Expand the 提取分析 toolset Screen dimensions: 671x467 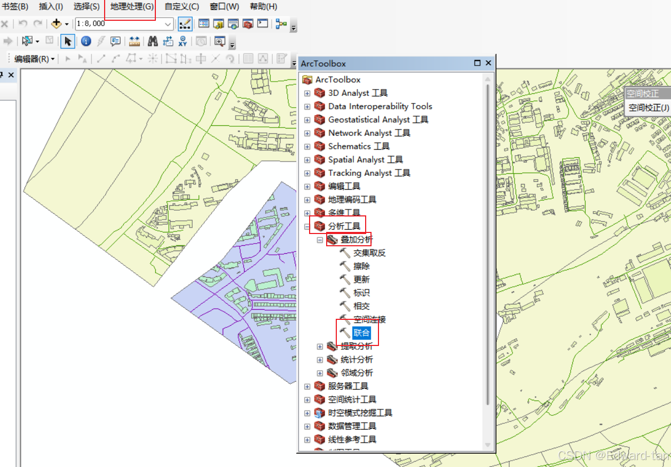pyautogui.click(x=320, y=347)
